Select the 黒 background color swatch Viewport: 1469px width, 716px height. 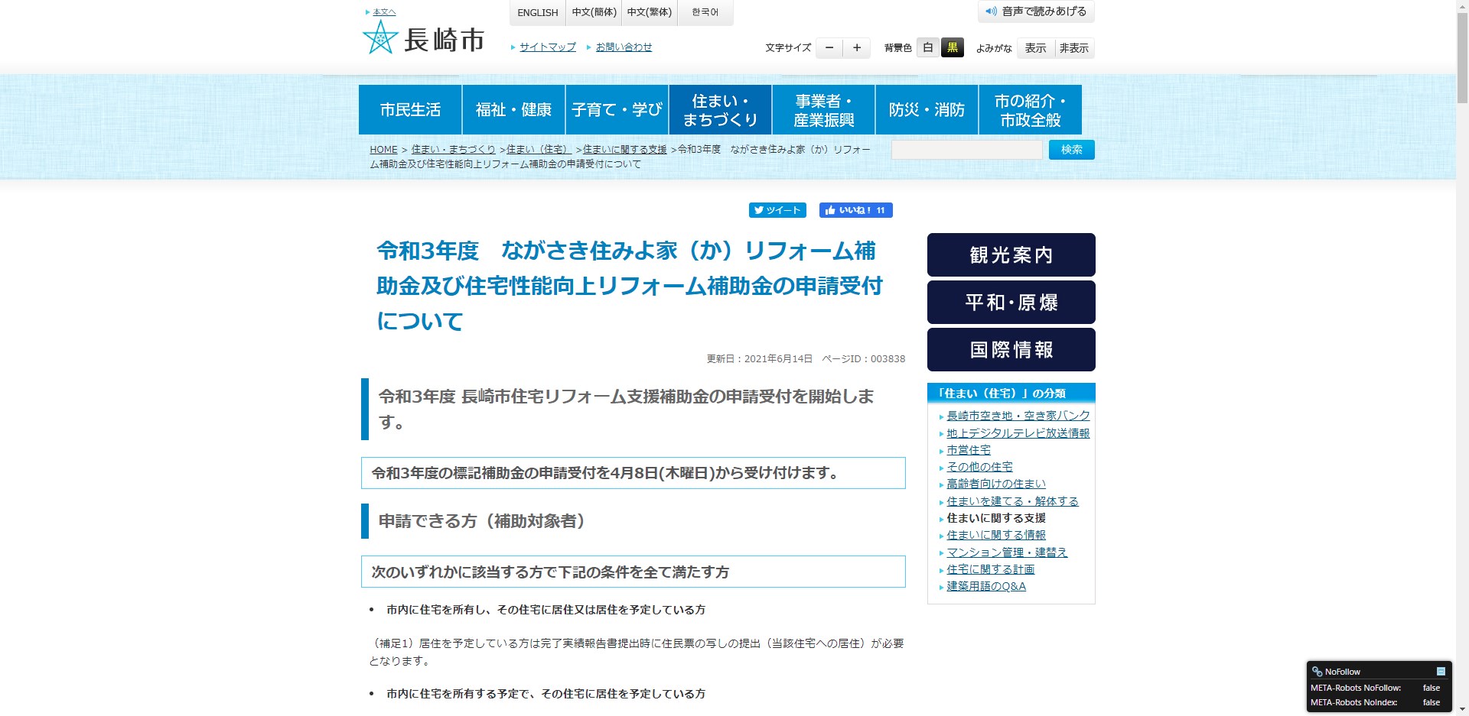tap(953, 47)
